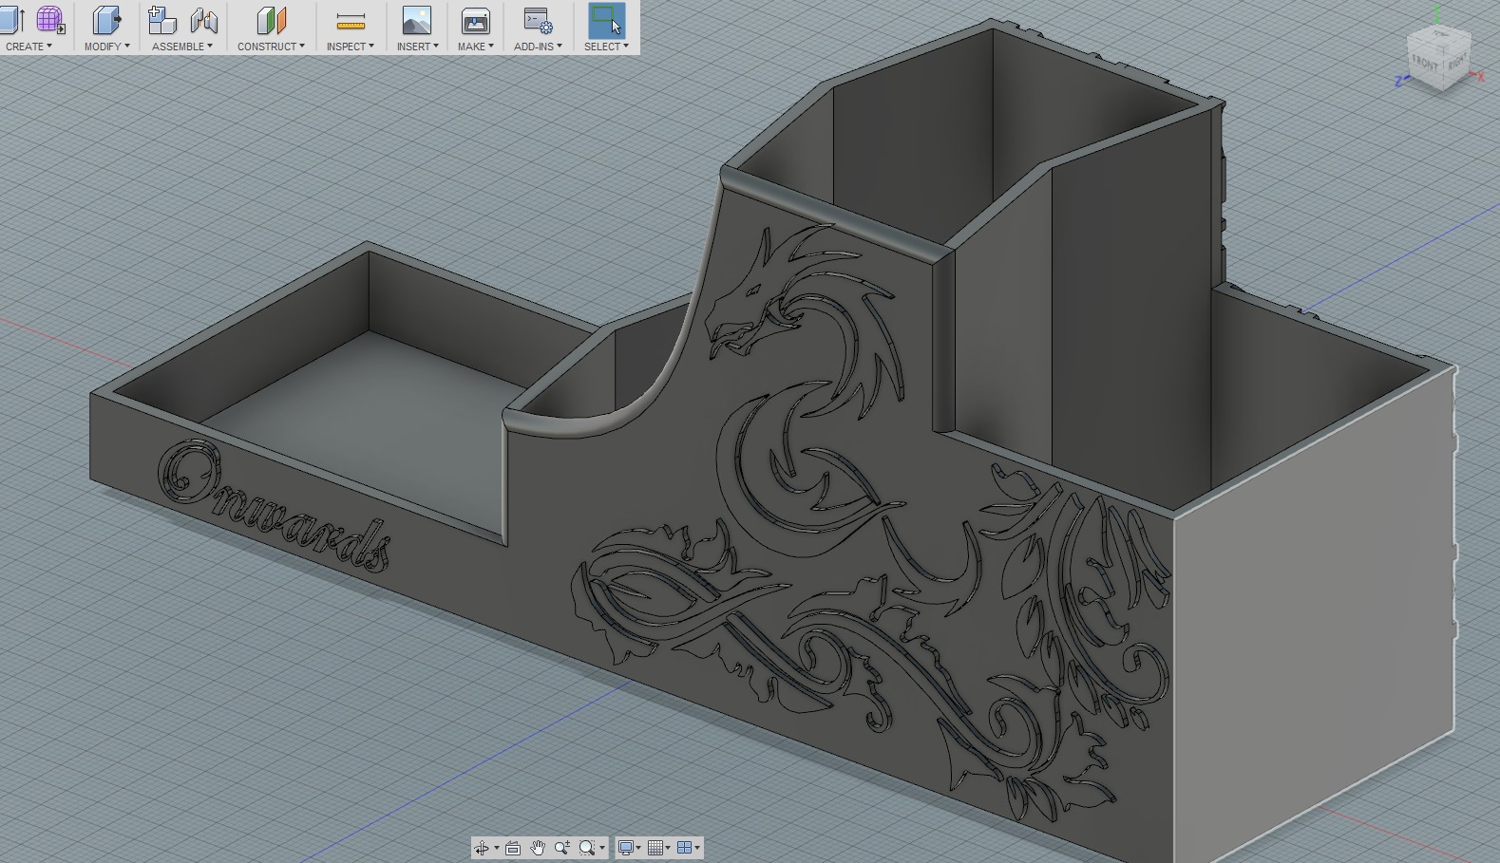Open the Display Settings dropdown arrow
The width and height of the screenshot is (1500, 863).
(638, 848)
